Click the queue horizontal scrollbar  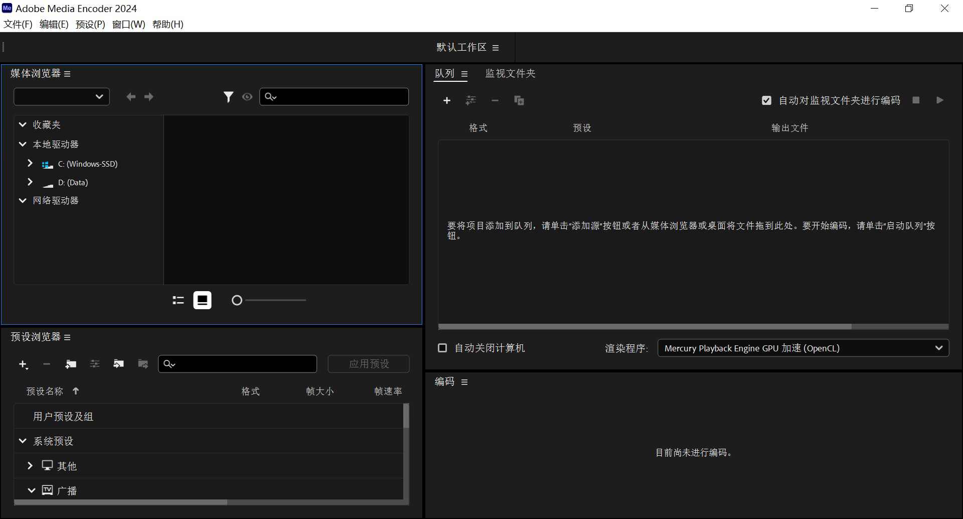[645, 327]
